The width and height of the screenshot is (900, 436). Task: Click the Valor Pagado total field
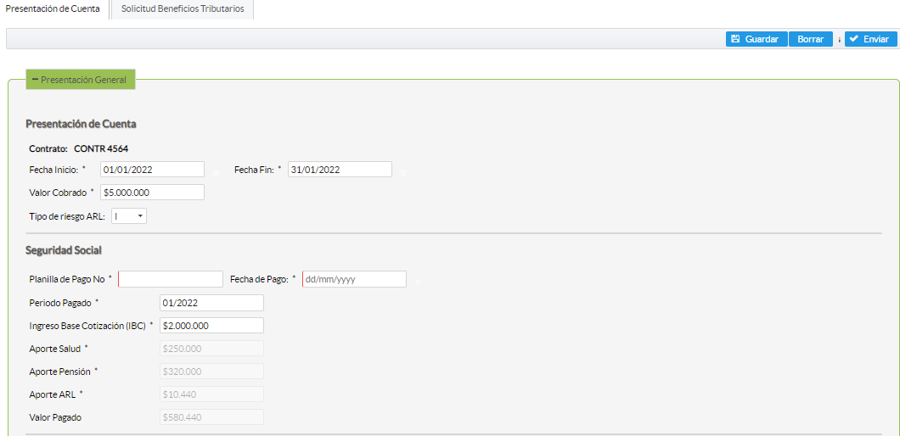coord(211,417)
